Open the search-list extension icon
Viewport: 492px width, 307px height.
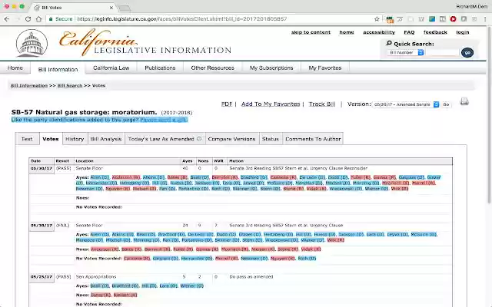click(400, 19)
